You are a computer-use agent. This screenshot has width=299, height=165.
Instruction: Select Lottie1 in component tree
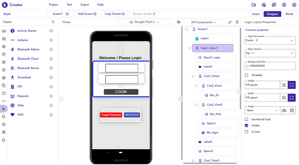tap(212, 38)
